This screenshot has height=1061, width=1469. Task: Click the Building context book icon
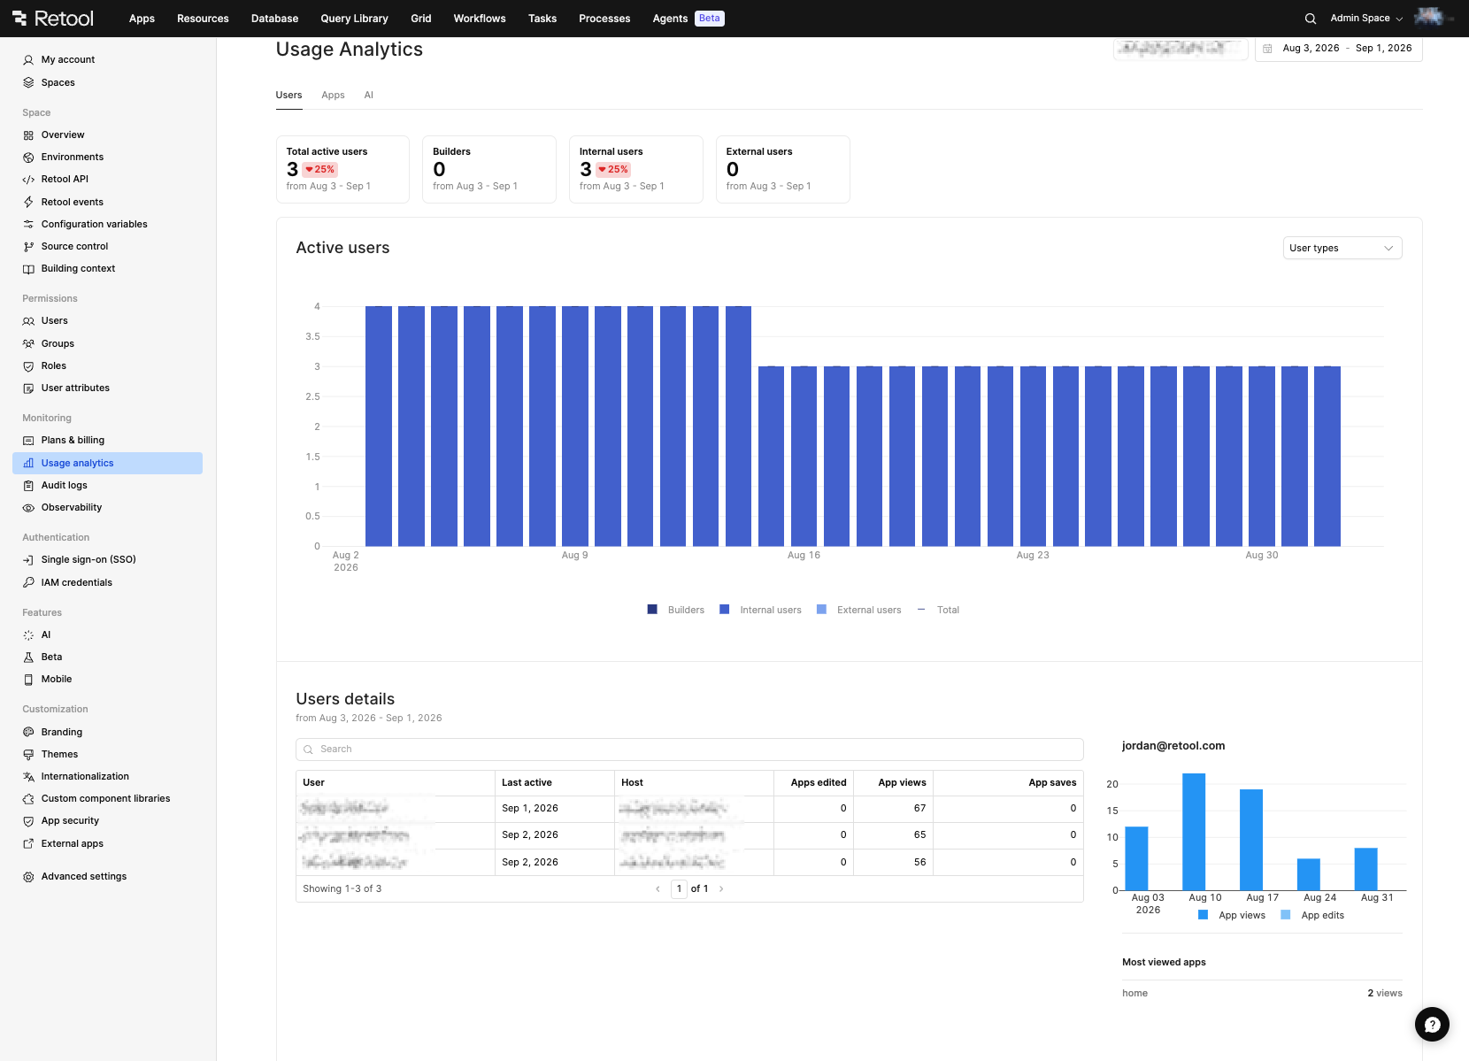point(28,269)
